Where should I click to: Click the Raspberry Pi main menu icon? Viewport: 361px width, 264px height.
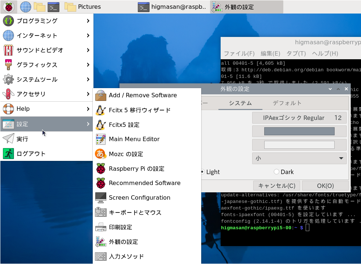[8, 7]
